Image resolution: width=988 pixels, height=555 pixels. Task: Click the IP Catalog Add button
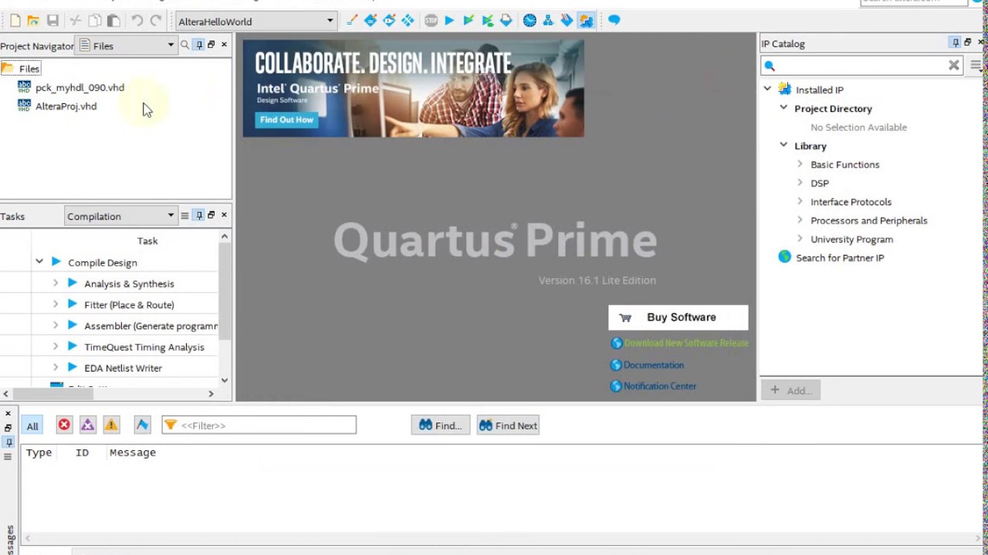(790, 390)
